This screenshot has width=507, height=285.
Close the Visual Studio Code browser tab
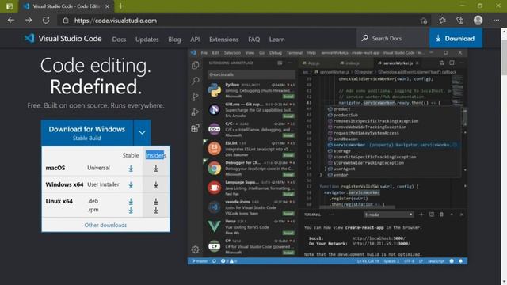(x=108, y=6)
